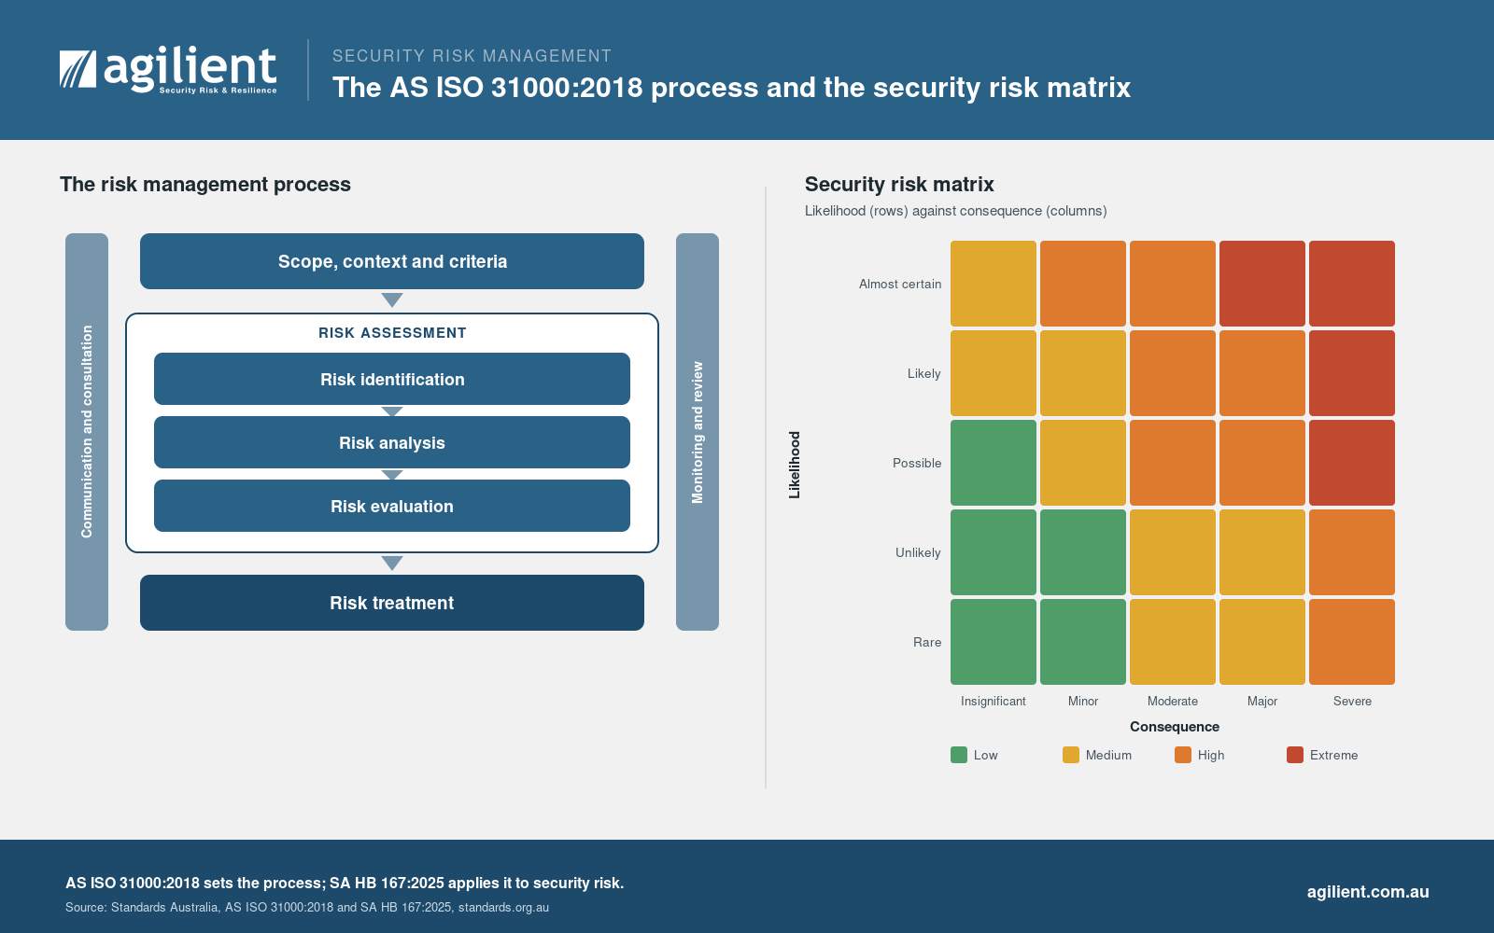This screenshot has width=1494, height=933.
Task: Click the Insignificant column label
Action: click(994, 701)
